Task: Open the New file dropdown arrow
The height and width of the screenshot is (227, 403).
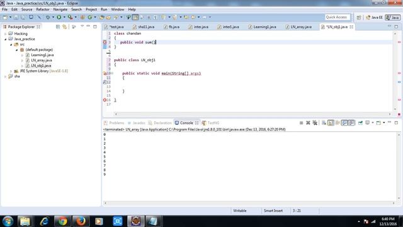Action: 10,17
